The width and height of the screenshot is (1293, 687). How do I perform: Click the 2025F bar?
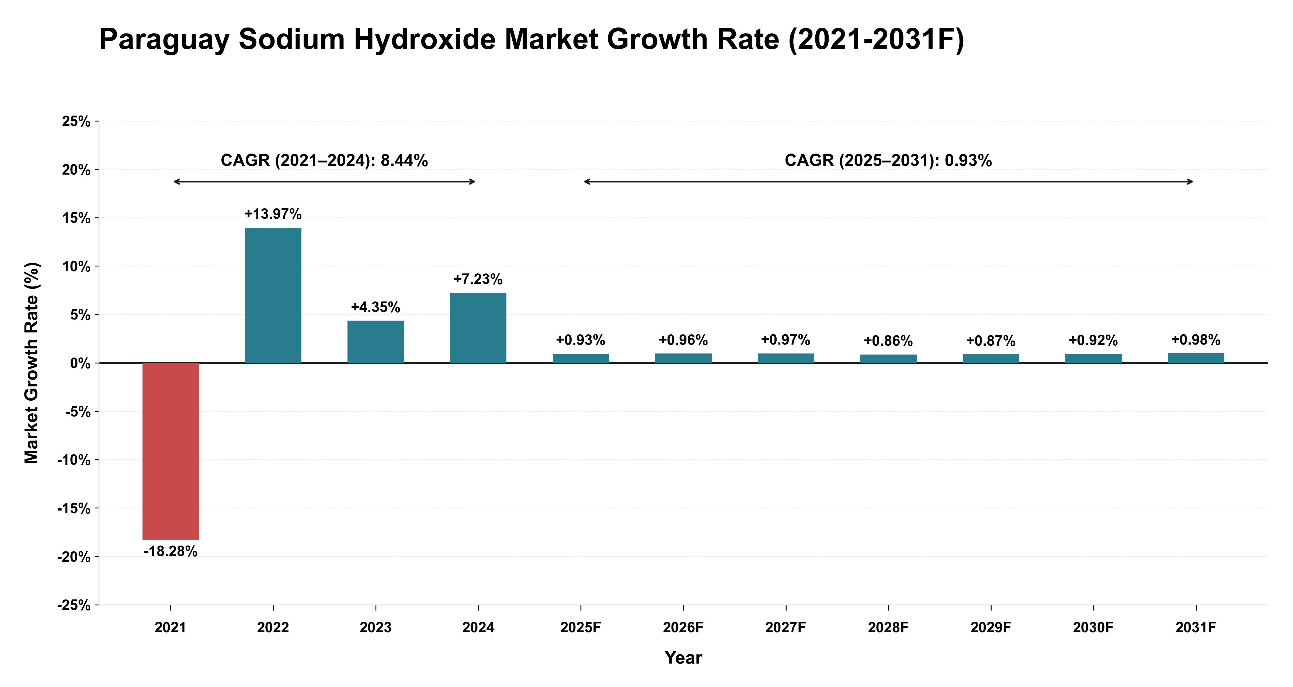click(x=581, y=358)
